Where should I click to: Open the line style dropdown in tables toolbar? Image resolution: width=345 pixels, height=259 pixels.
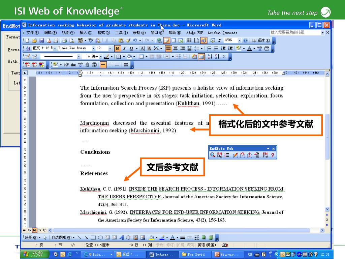click(x=79, y=57)
